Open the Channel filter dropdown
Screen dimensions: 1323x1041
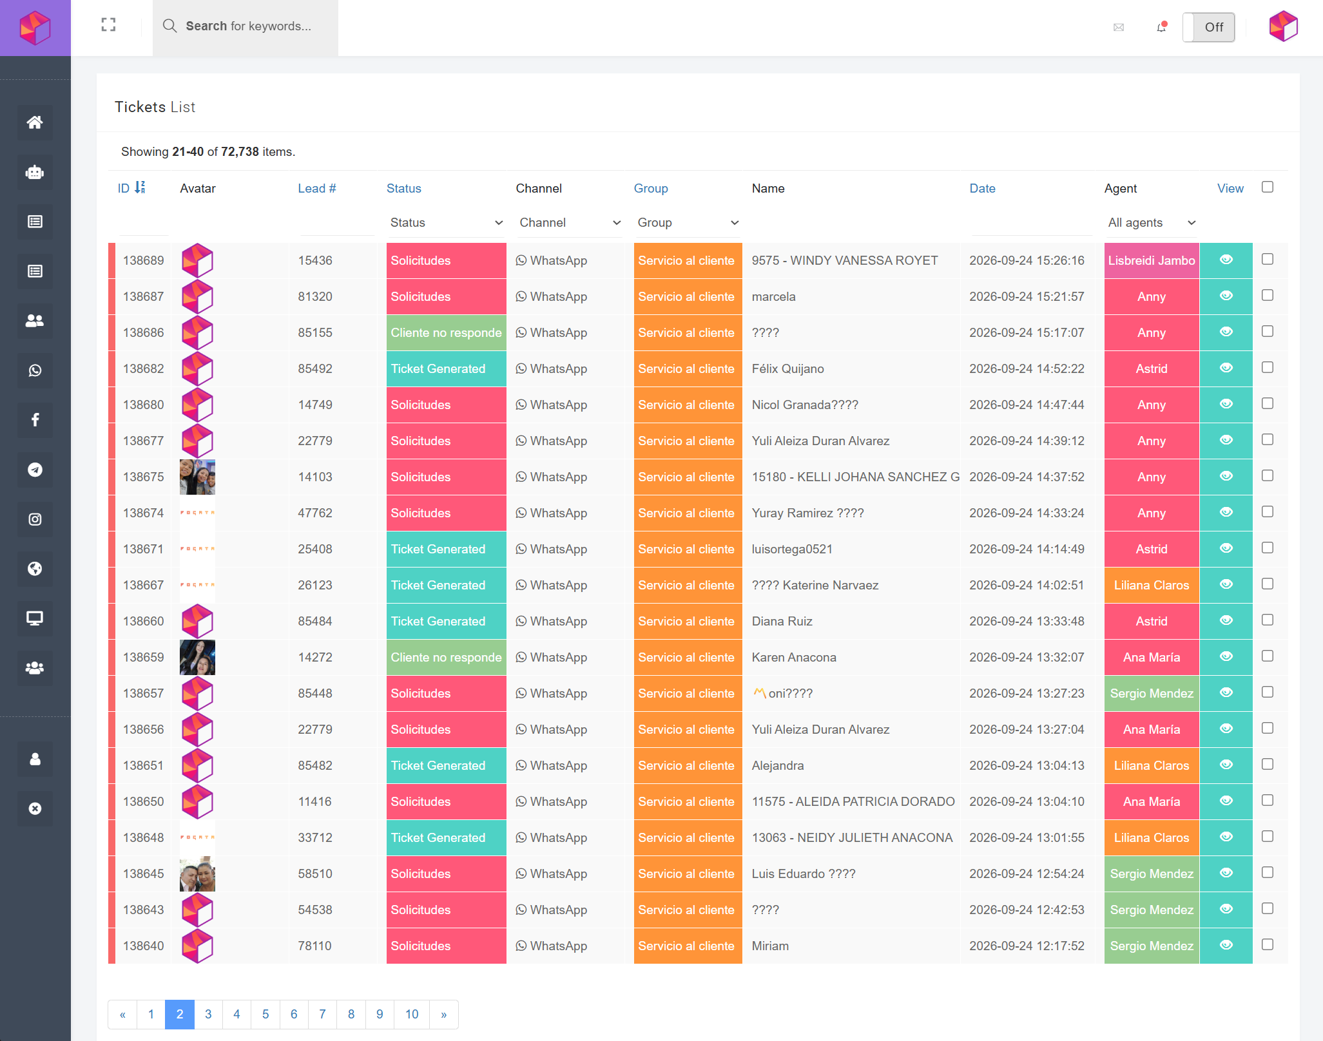point(570,222)
